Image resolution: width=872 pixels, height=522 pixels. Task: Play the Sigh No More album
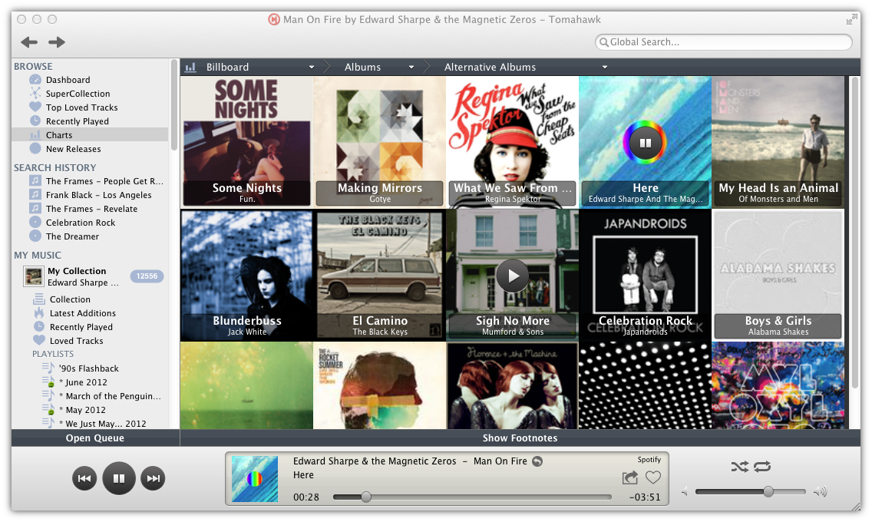512,276
